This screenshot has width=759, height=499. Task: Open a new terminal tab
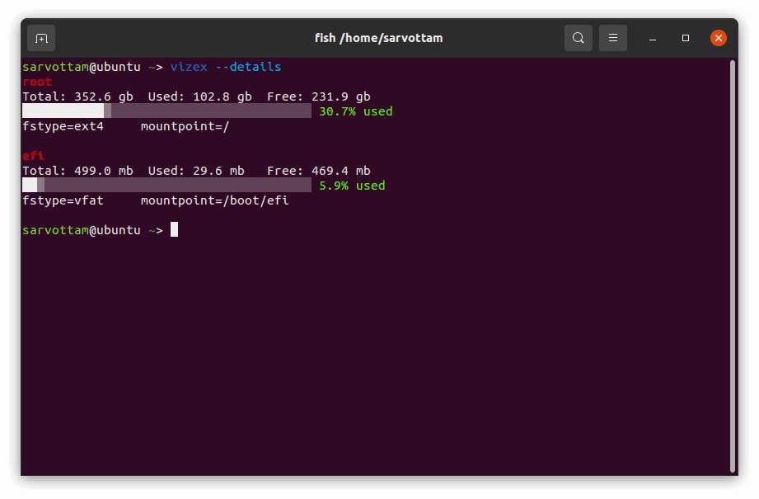(41, 38)
